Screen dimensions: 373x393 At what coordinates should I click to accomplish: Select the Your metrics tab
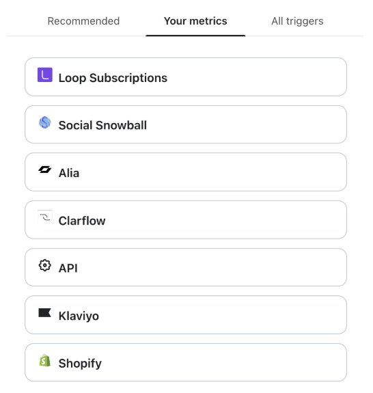pyautogui.click(x=195, y=21)
